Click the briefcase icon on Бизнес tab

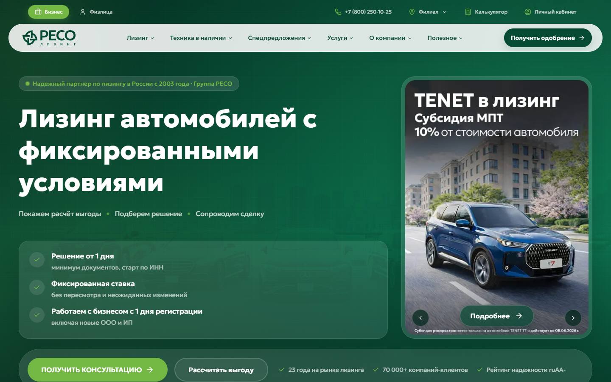[x=38, y=12]
